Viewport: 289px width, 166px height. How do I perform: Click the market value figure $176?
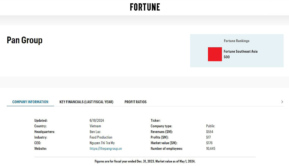pos(209,143)
